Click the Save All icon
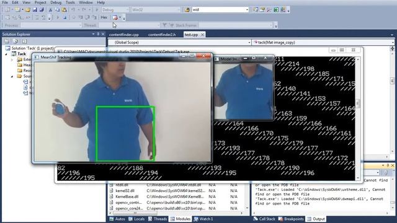This screenshot has height=223, width=397. pyautogui.click(x=42, y=10)
